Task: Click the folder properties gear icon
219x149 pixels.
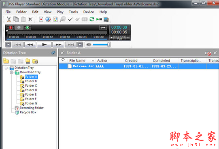Action: click(x=35, y=61)
